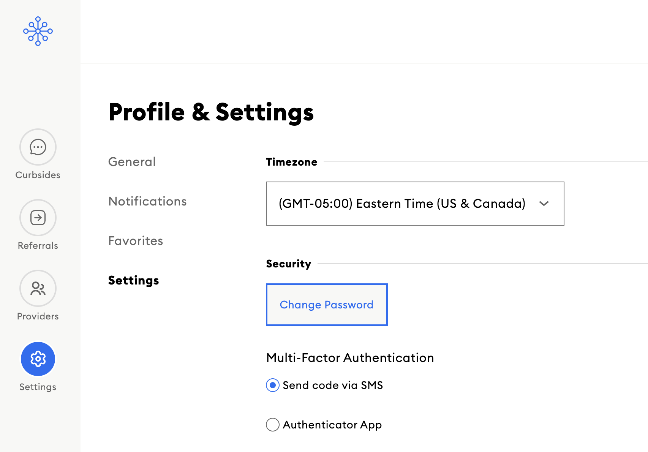
Task: Click the Referrals sidebar label
Action: tap(38, 246)
